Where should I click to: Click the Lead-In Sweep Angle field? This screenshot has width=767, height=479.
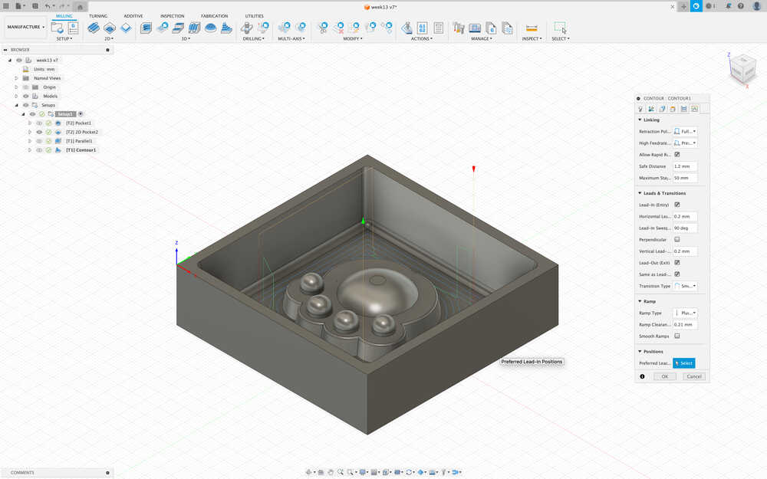pyautogui.click(x=685, y=228)
